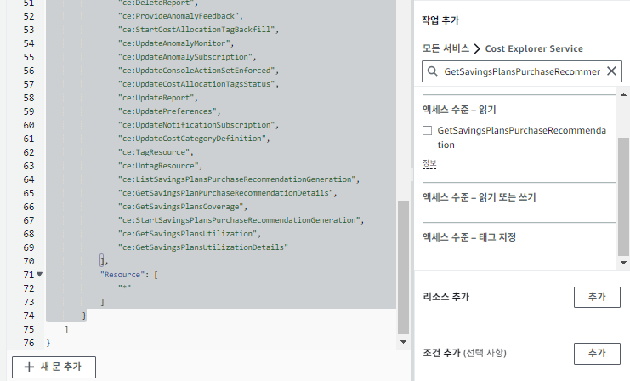Click 새 문 추가 button
The width and height of the screenshot is (630, 381).
tap(54, 367)
